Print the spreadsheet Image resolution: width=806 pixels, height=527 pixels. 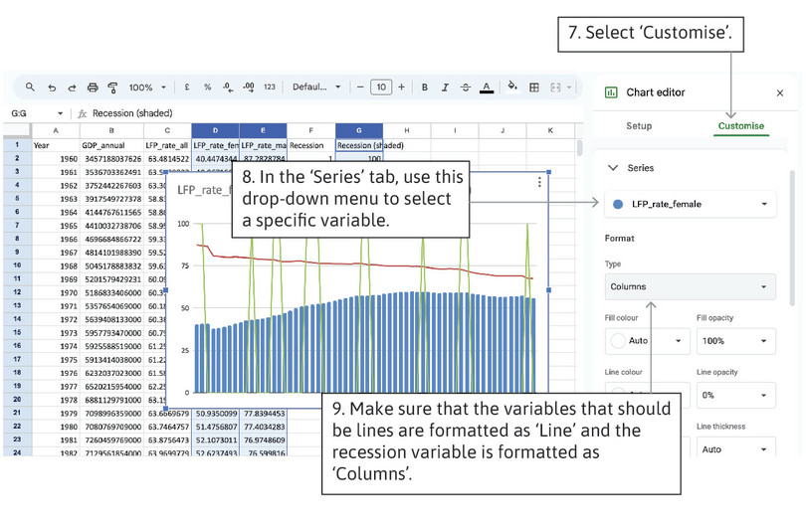coord(93,88)
